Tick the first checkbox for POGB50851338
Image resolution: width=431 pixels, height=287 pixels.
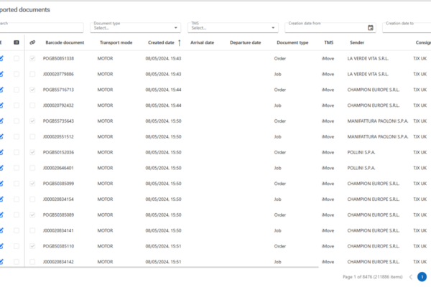click(17, 58)
